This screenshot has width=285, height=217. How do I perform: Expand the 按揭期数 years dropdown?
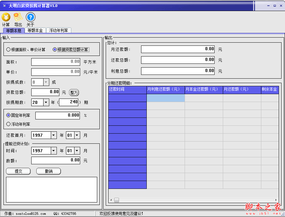pos(46,102)
